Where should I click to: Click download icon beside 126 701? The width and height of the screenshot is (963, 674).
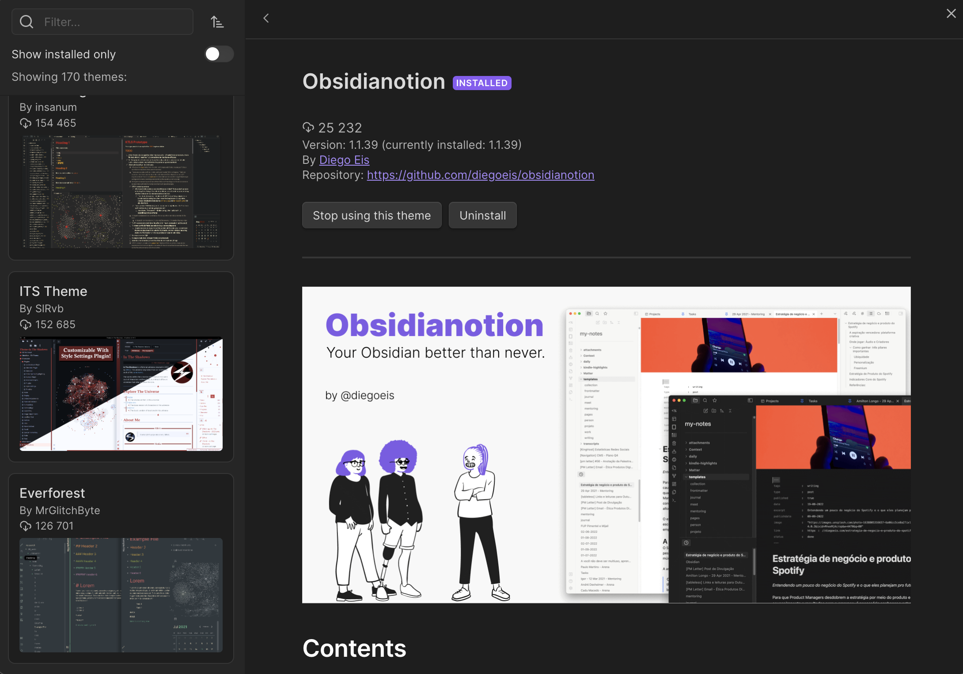coord(26,526)
